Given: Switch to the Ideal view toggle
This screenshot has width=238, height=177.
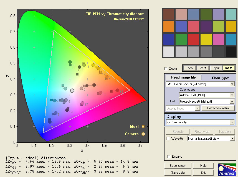Looking at the screenshot, I should [190, 68].
